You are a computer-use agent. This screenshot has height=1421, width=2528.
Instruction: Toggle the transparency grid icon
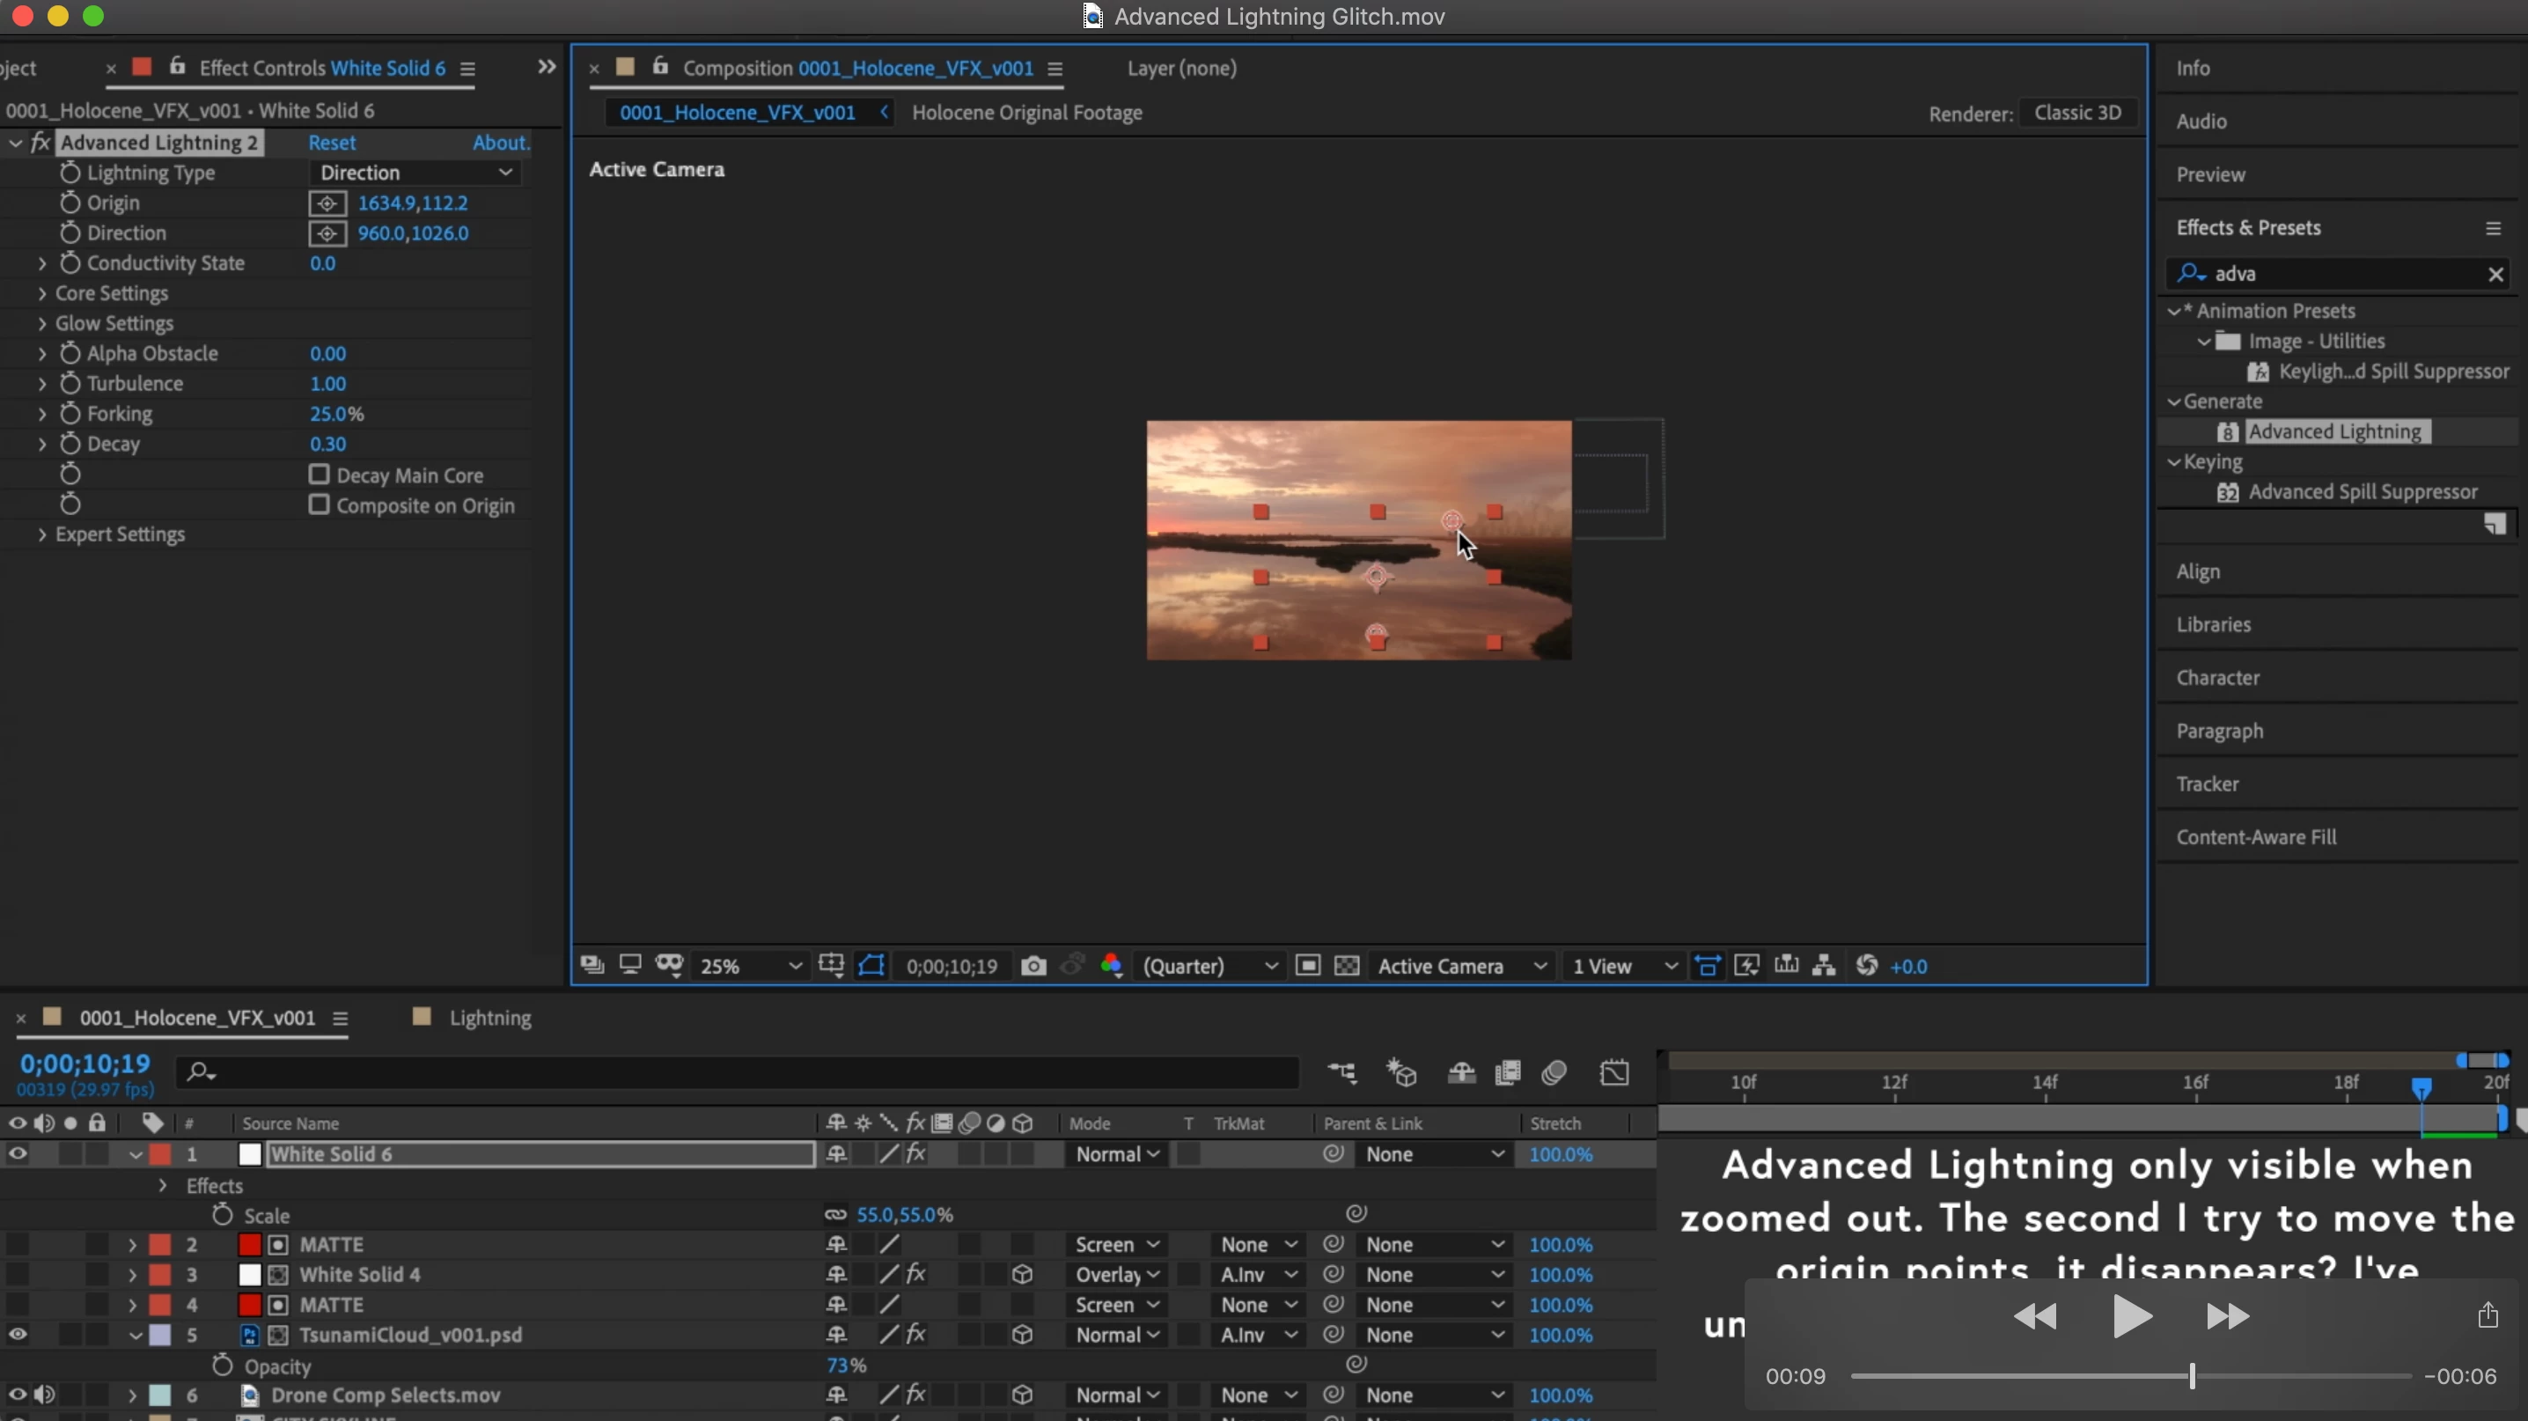tap(1347, 967)
